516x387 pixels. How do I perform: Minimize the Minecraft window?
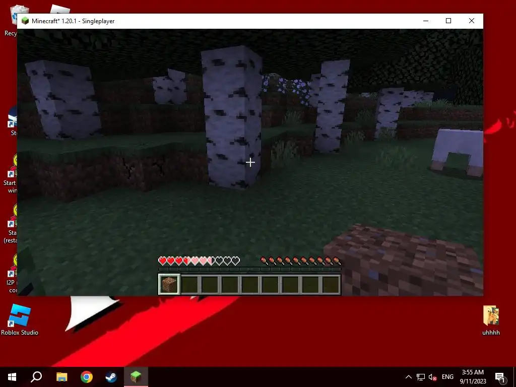pyautogui.click(x=426, y=21)
